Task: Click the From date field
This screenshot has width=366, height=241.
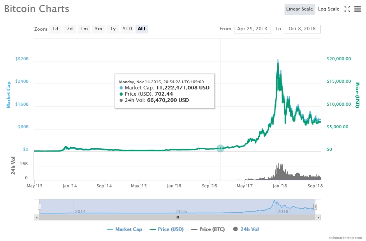Action: coord(252,29)
